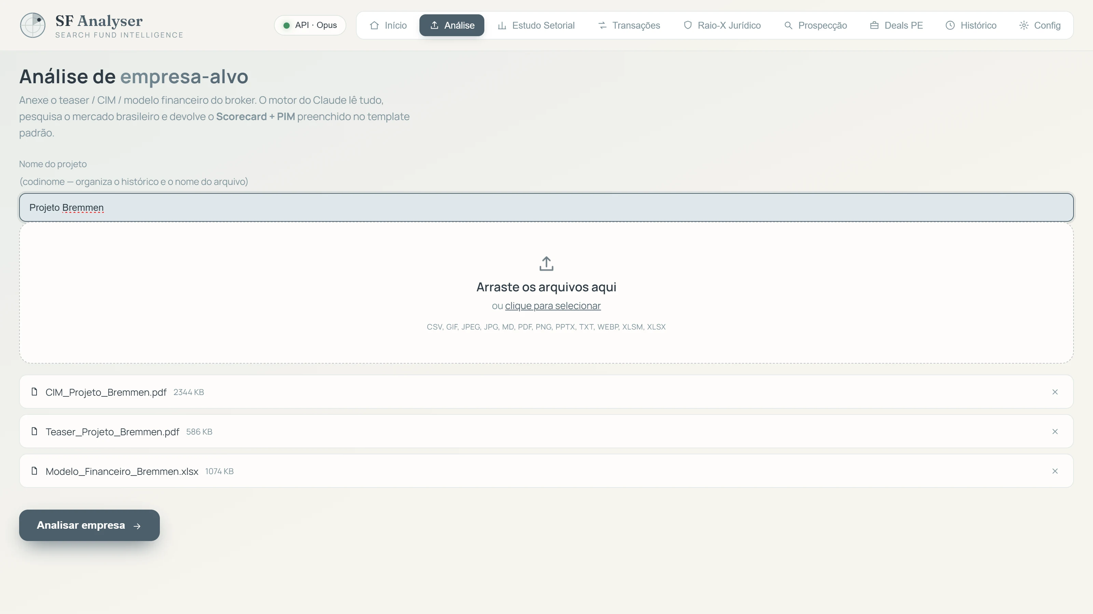The height and width of the screenshot is (614, 1093).
Task: Click the CIM_Projeto_Bremmen.pdf file name
Action: coord(106,392)
